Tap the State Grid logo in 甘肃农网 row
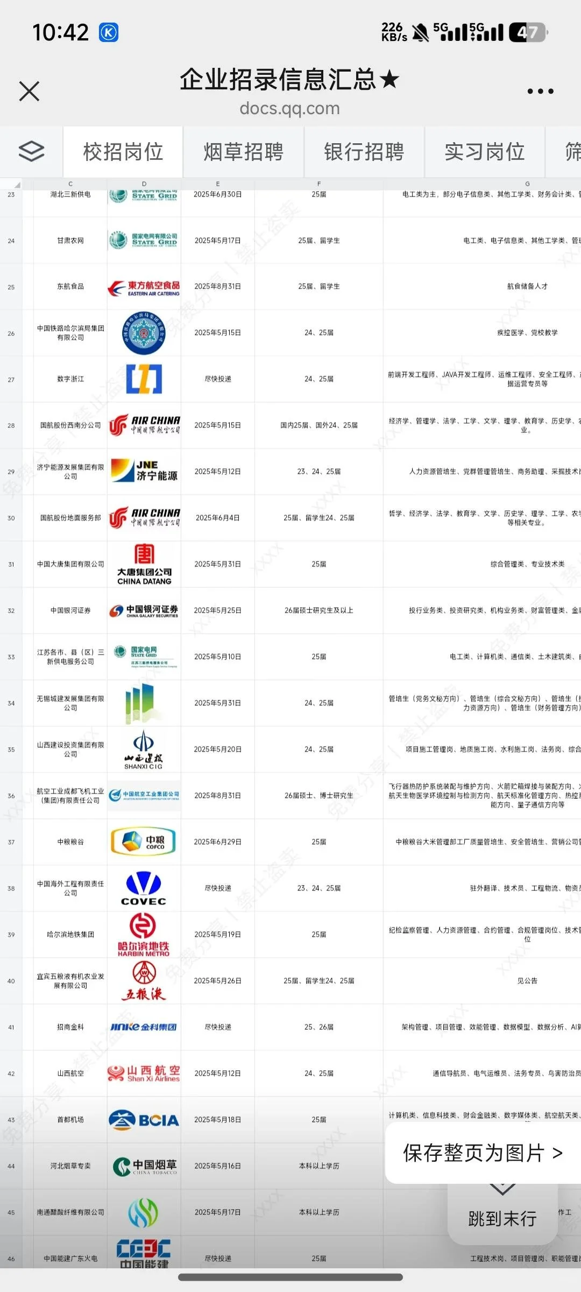The image size is (581, 1292). (x=144, y=240)
